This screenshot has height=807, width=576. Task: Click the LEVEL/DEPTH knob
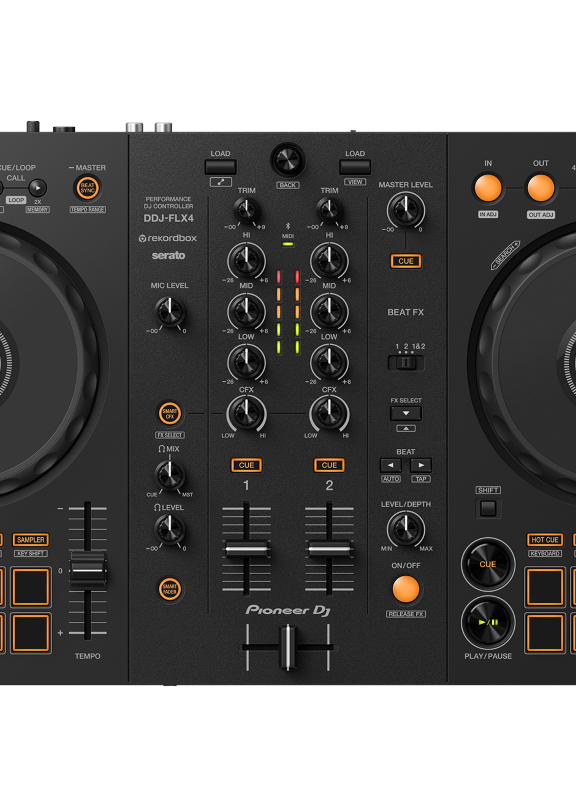[406, 529]
